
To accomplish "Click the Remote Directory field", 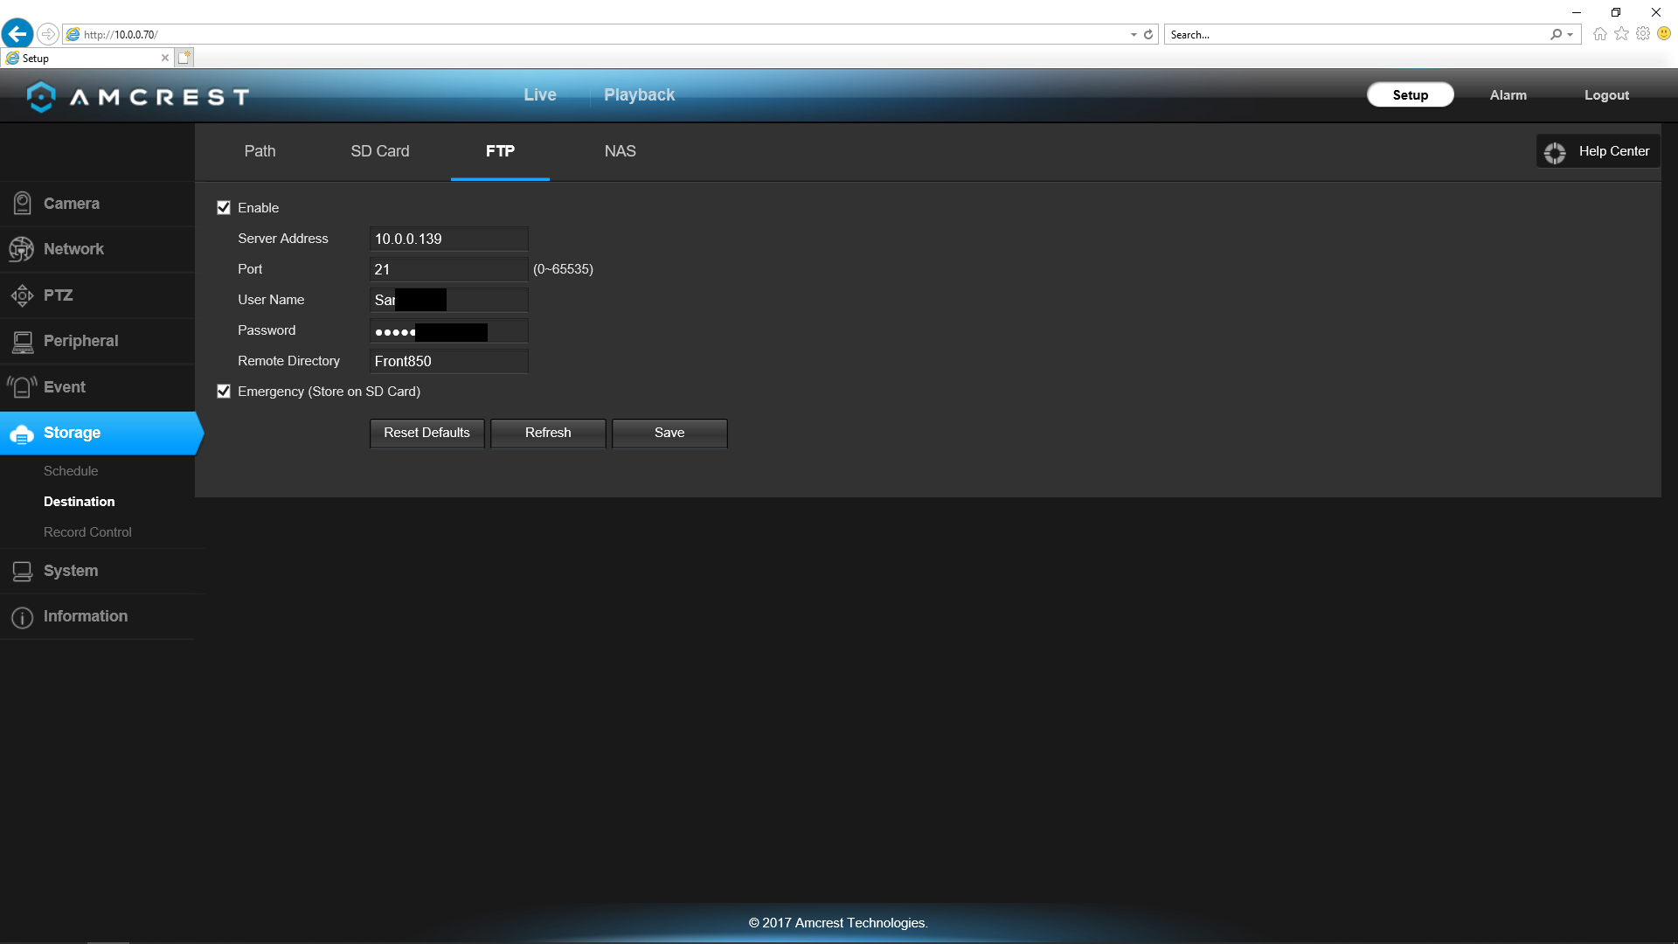I will click(449, 362).
